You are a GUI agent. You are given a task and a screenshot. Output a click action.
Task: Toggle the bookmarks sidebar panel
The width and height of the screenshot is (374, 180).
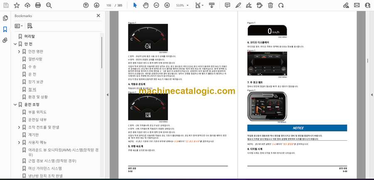coord(5,29)
